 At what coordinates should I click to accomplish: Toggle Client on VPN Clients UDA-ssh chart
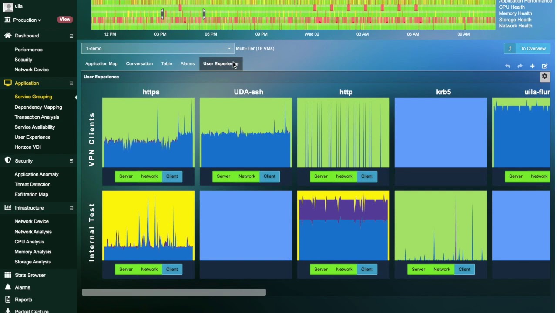pos(269,176)
